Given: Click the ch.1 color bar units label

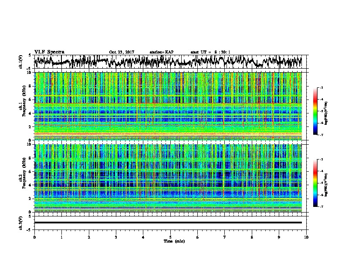Looking at the screenshot, I should point(326,113).
